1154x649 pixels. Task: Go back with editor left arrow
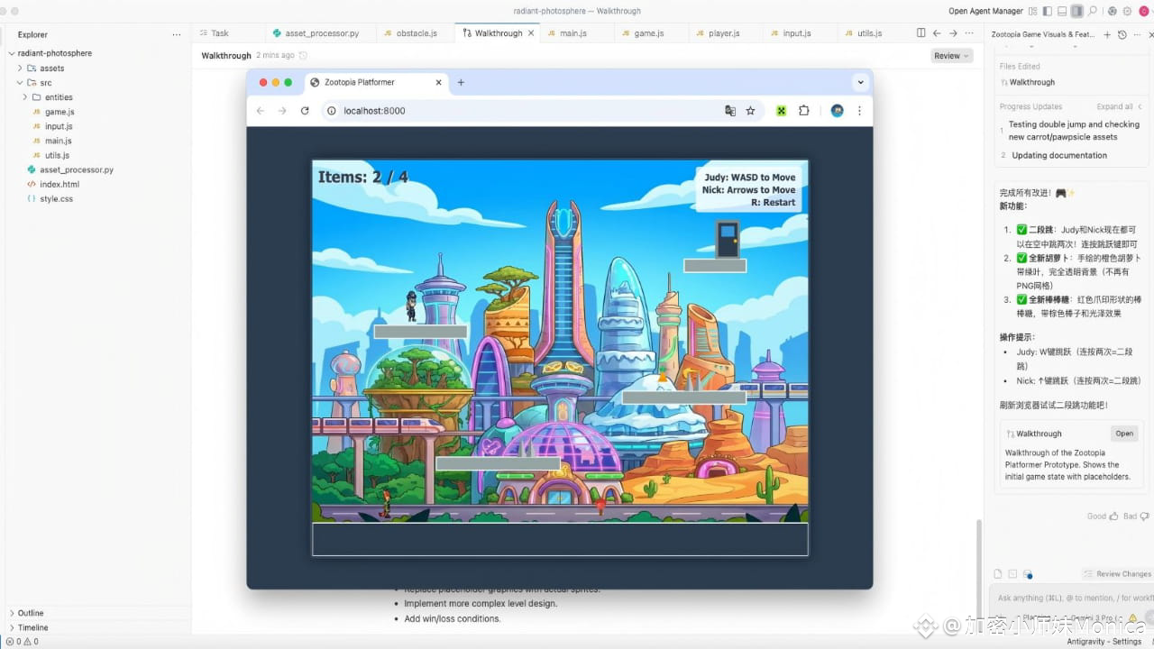pos(937,33)
